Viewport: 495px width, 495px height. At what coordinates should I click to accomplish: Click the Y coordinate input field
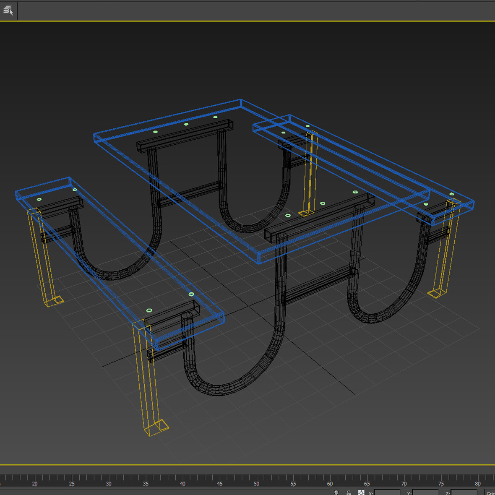click(x=425, y=492)
